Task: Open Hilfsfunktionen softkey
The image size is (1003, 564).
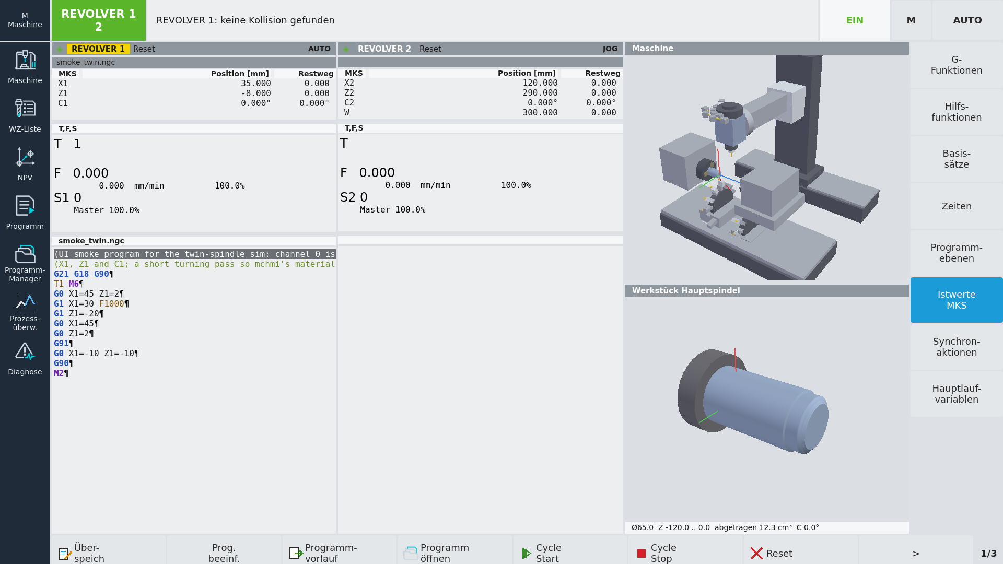Action: tap(957, 112)
